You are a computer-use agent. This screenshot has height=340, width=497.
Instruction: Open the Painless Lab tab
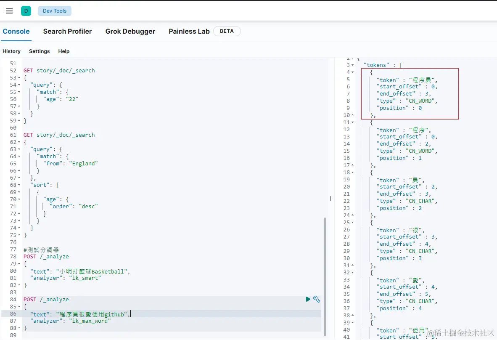[x=189, y=32]
